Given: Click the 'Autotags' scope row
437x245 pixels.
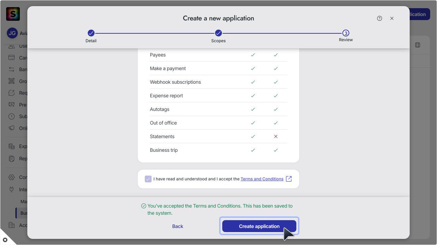Looking at the screenshot, I should 218,109.
